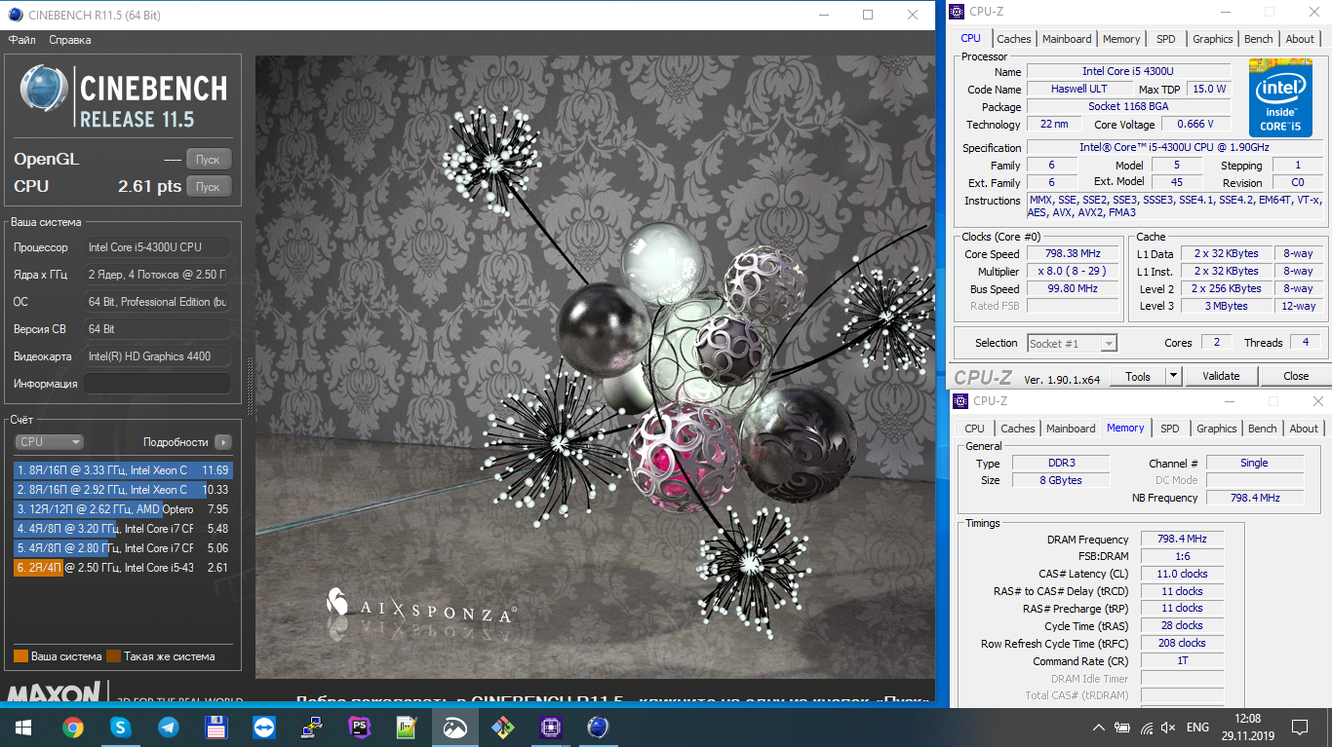Select the AMD Opteron ranking row
Image resolution: width=1332 pixels, height=747 pixels.
(123, 509)
